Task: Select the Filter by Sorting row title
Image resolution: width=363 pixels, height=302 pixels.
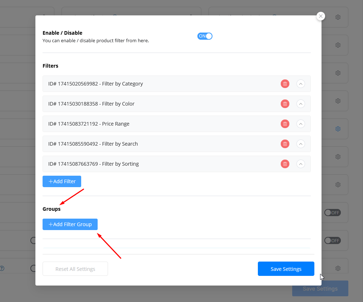Action: [x=93, y=164]
